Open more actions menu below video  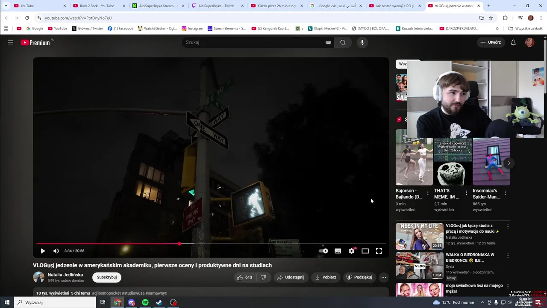(x=384, y=277)
